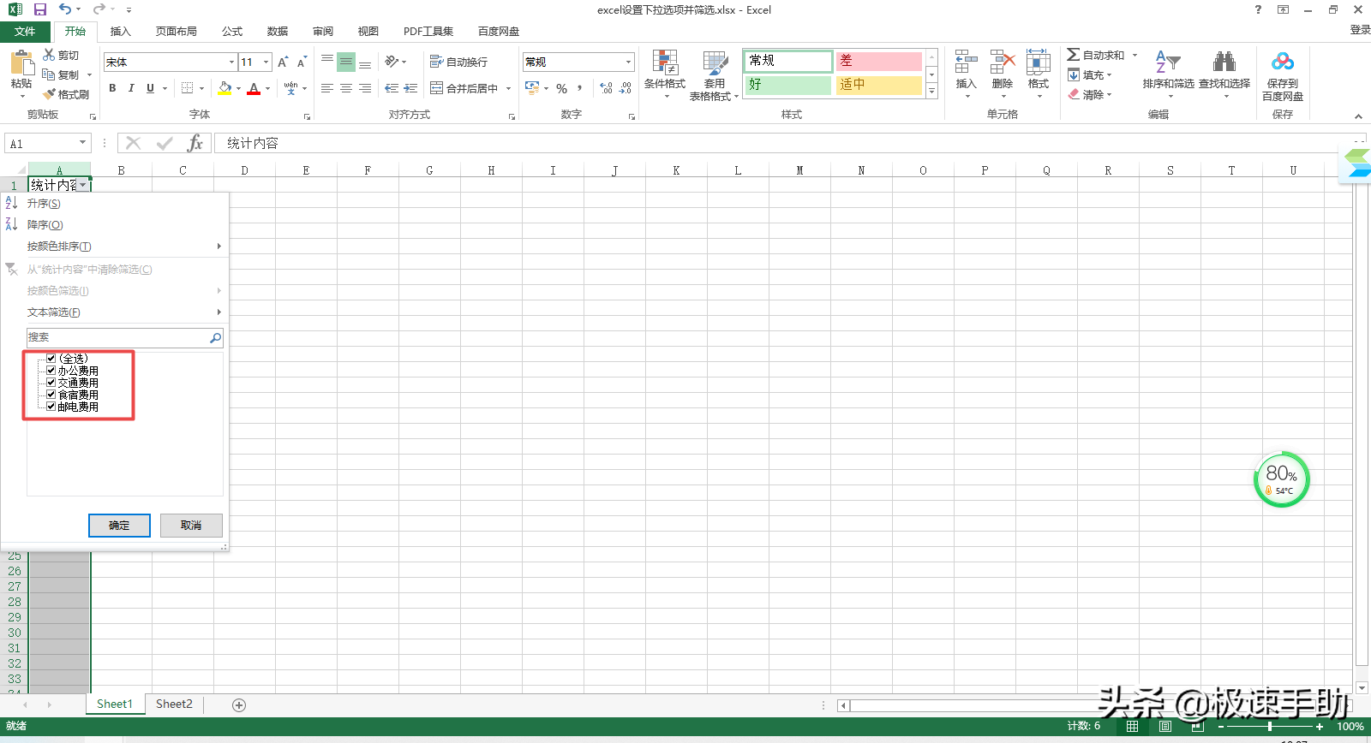The image size is (1371, 743).
Task: Switch to page layout view in the status bar
Action: (x=1165, y=726)
